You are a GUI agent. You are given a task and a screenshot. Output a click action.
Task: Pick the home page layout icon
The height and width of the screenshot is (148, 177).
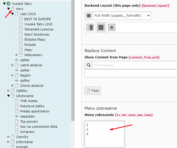point(111,27)
